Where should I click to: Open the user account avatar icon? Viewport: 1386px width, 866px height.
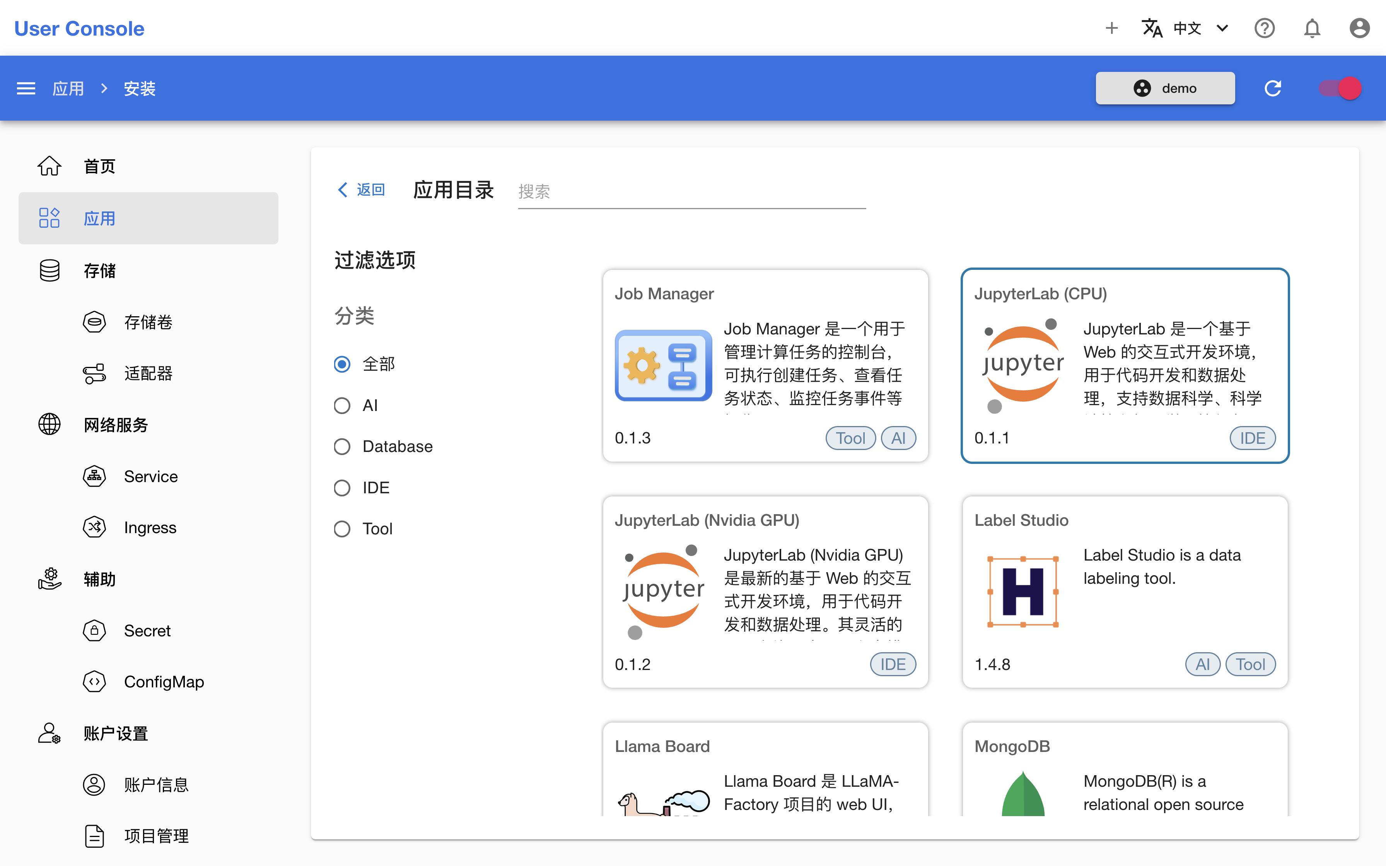point(1359,28)
